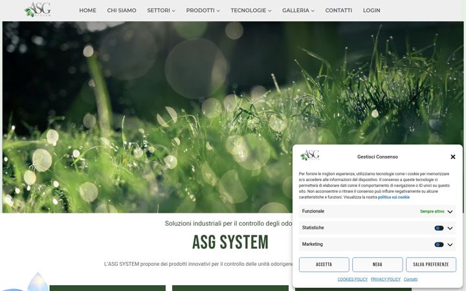This screenshot has height=291, width=466.
Task: Open the Contatti link in consent dialog
Action: (x=410, y=279)
